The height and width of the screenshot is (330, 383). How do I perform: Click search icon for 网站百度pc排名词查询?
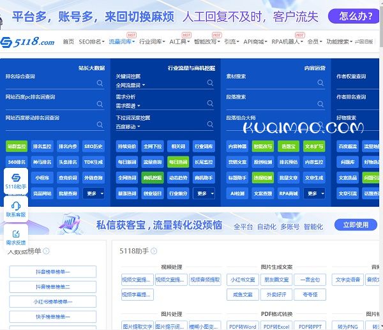click(100, 104)
